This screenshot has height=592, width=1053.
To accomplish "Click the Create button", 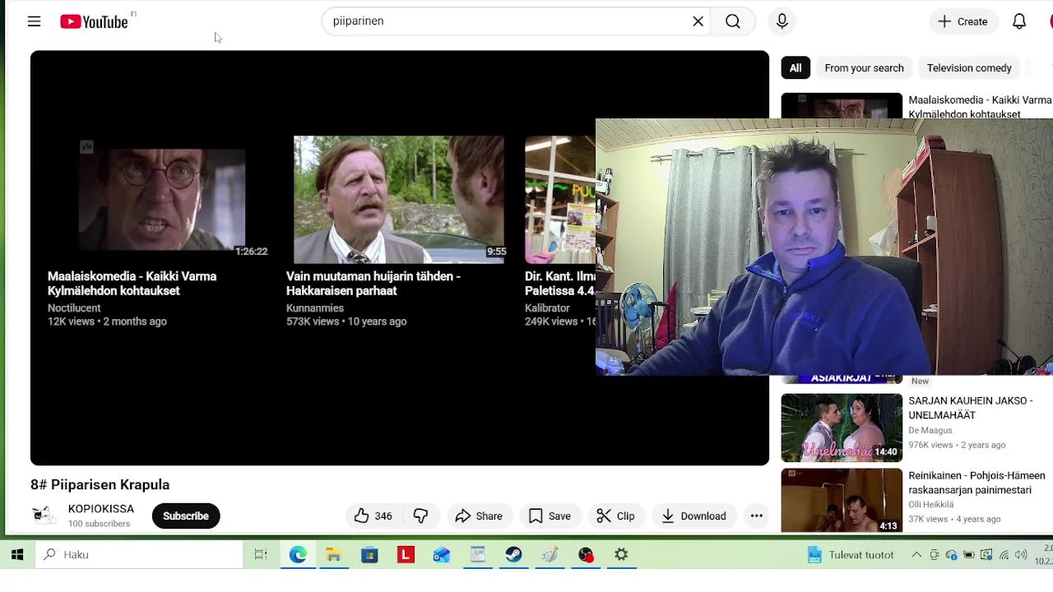I will point(963,21).
